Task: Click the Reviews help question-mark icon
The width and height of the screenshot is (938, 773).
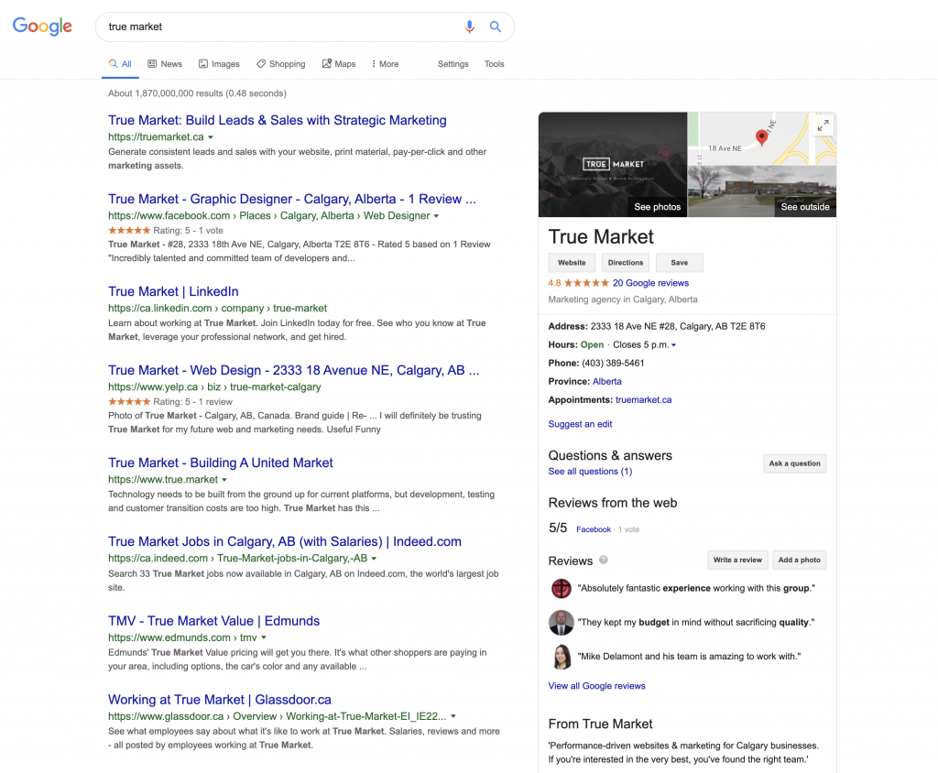Action: pos(604,561)
